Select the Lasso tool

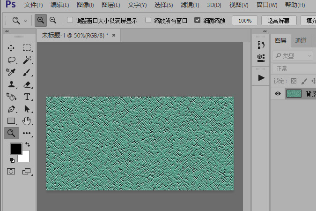tap(11, 60)
